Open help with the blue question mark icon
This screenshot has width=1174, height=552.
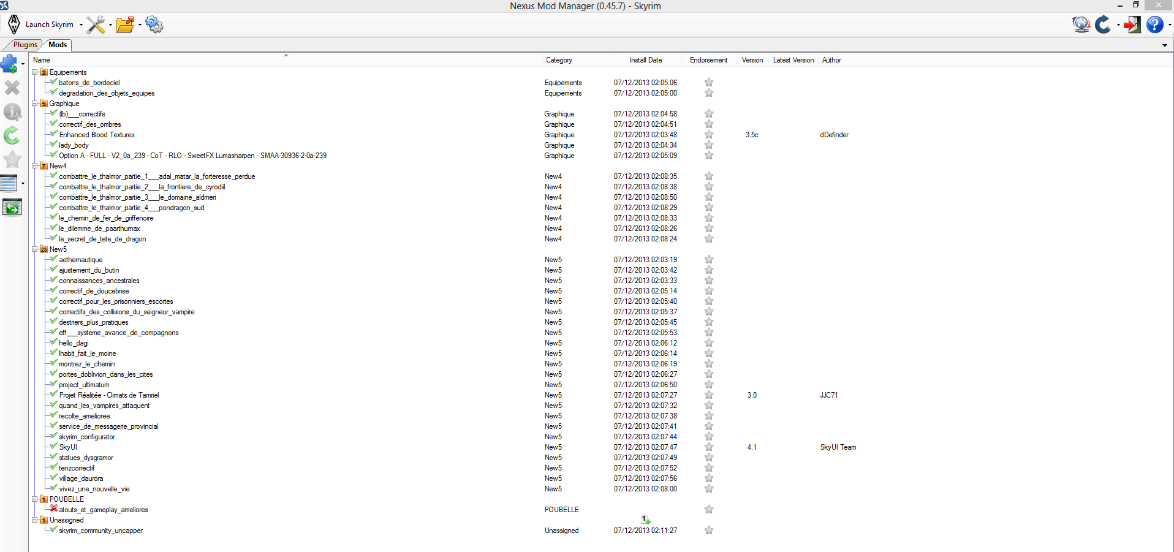tap(1155, 25)
